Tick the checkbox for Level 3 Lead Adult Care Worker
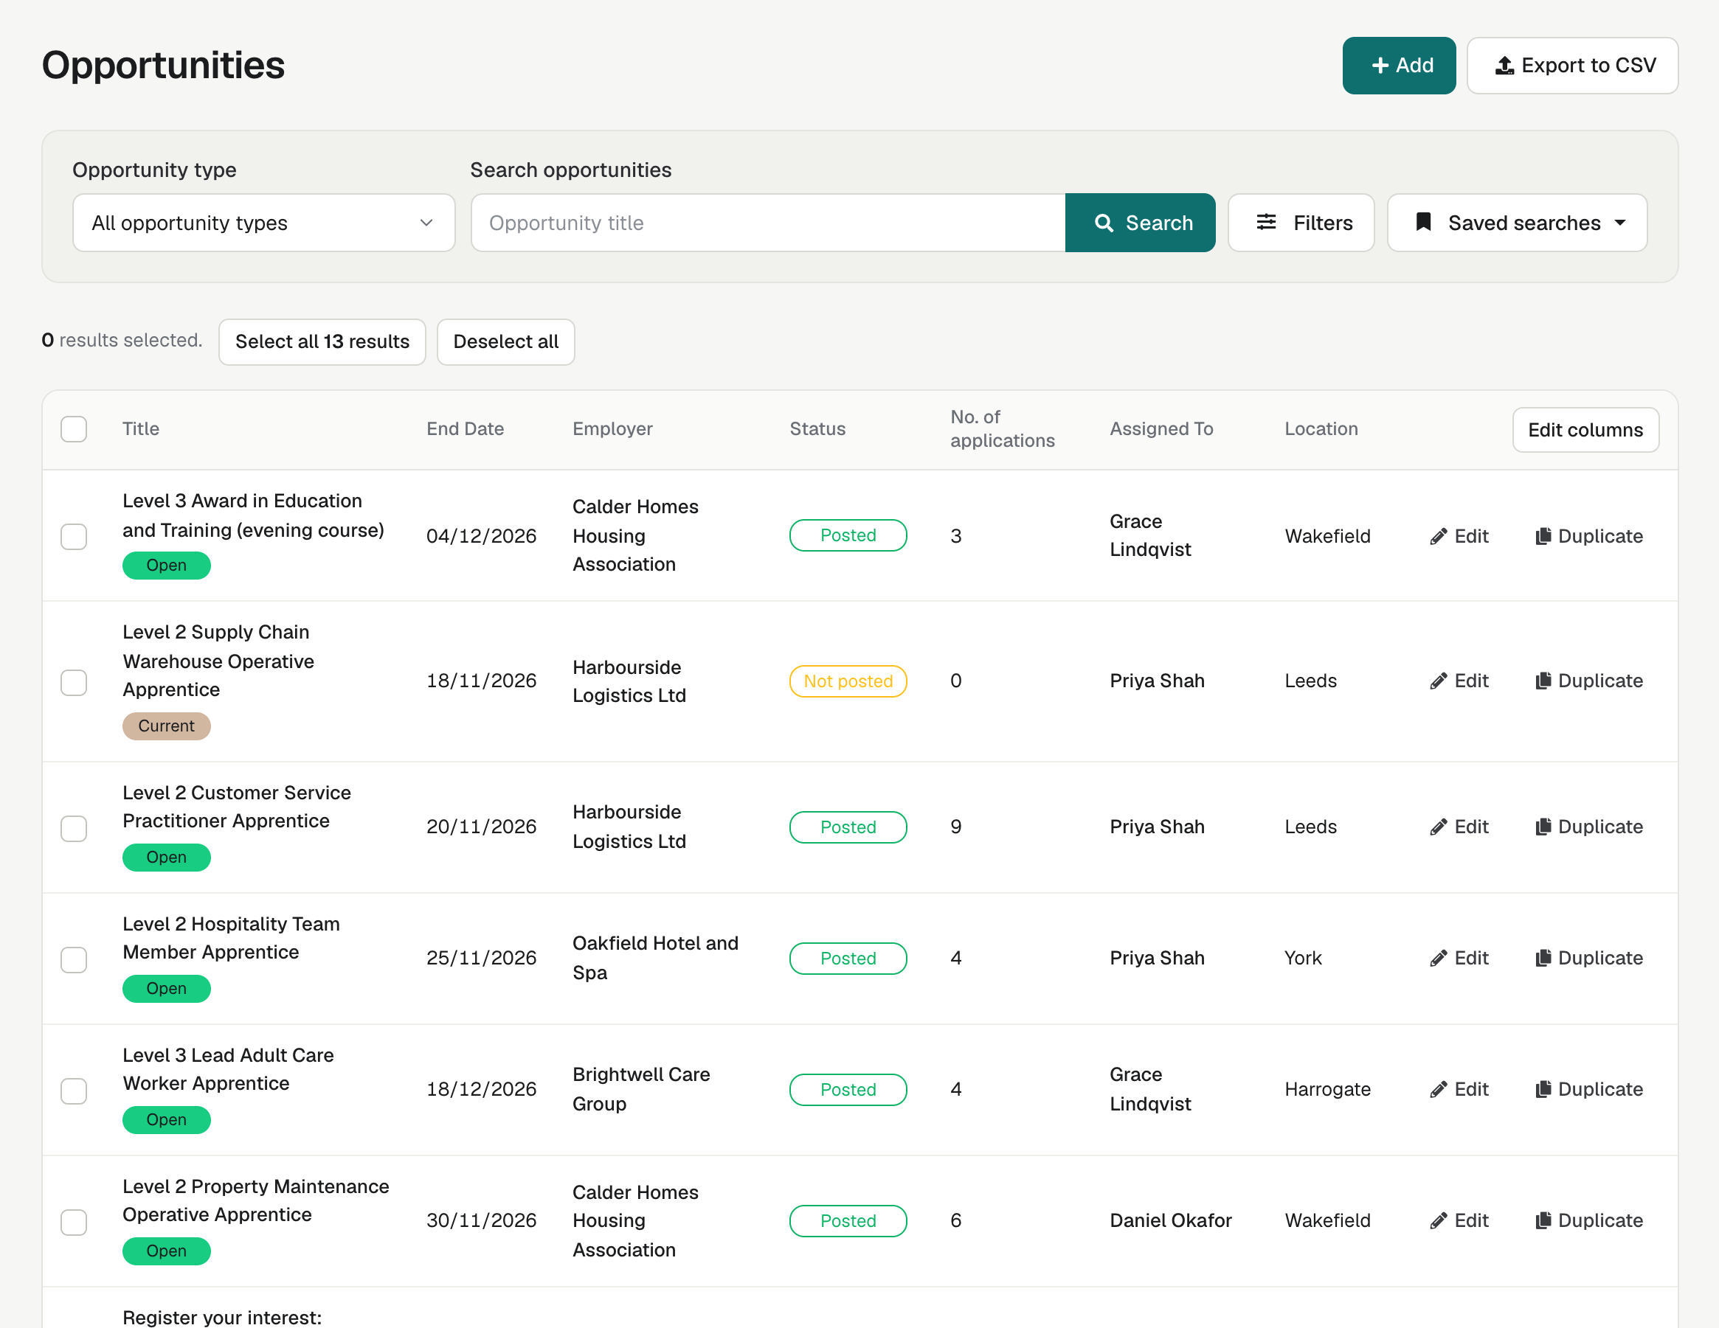Image resolution: width=1719 pixels, height=1328 pixels. [x=74, y=1091]
